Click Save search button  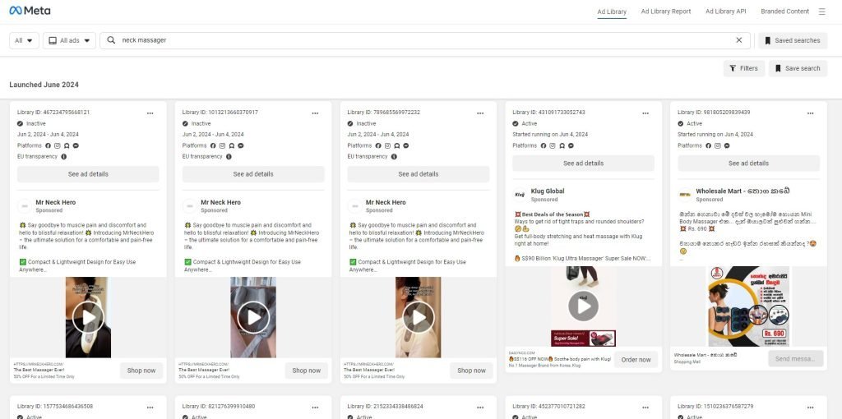click(x=798, y=68)
